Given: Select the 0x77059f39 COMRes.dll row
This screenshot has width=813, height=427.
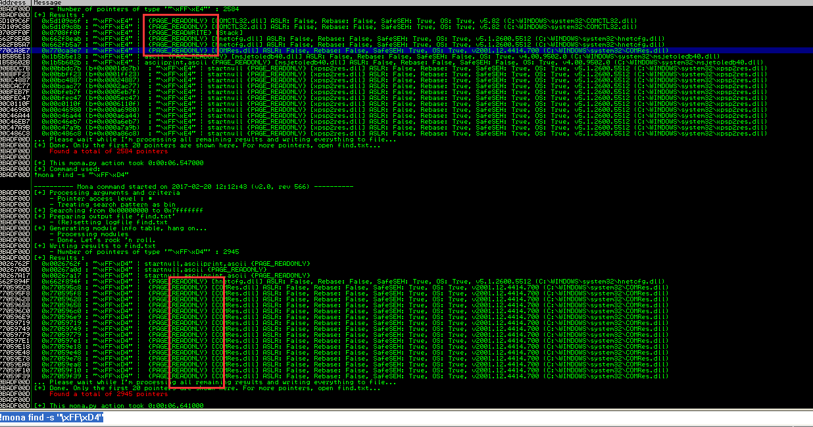Looking at the screenshot, I should [x=329, y=376].
